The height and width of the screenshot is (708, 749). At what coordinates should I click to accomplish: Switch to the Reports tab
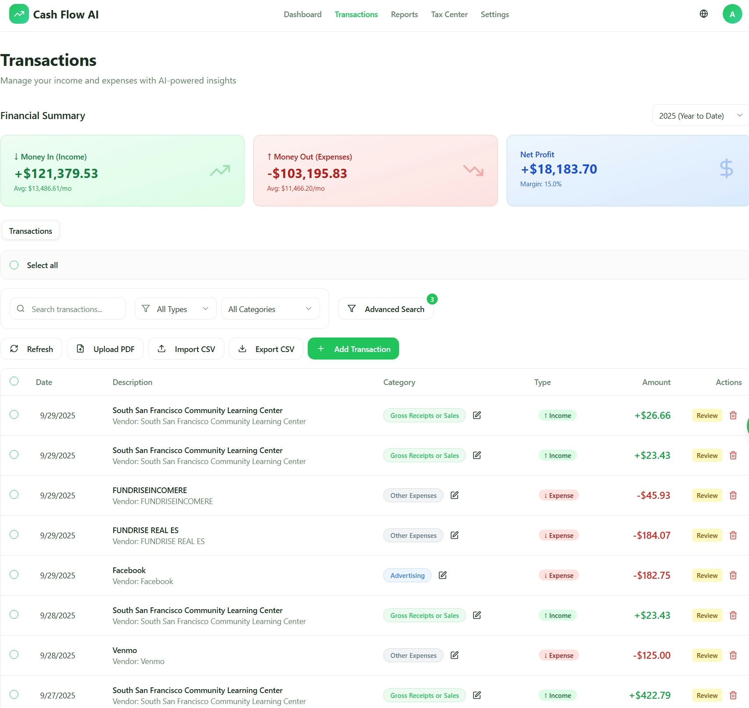click(404, 14)
